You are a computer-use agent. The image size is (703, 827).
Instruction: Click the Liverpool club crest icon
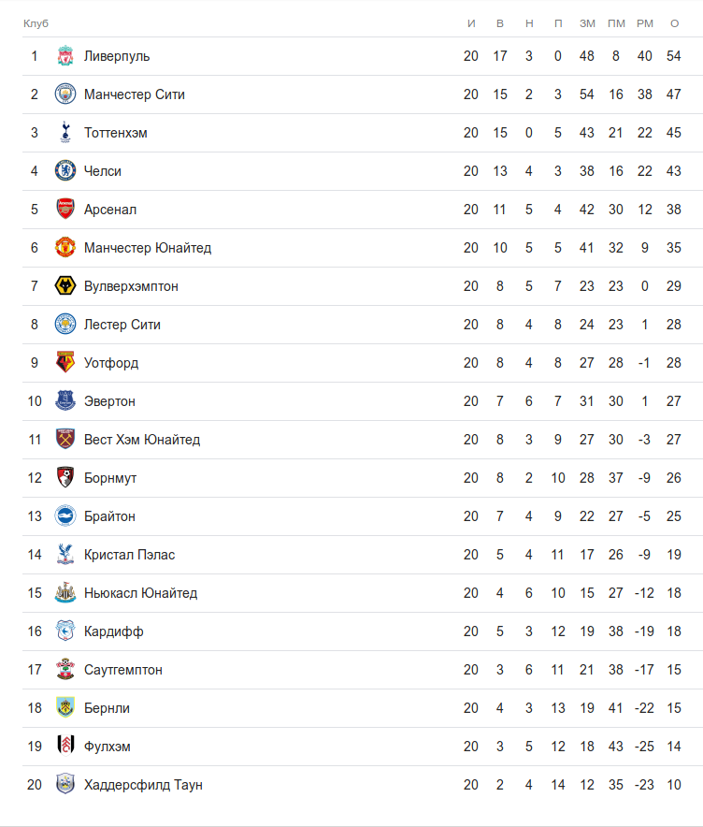[65, 56]
